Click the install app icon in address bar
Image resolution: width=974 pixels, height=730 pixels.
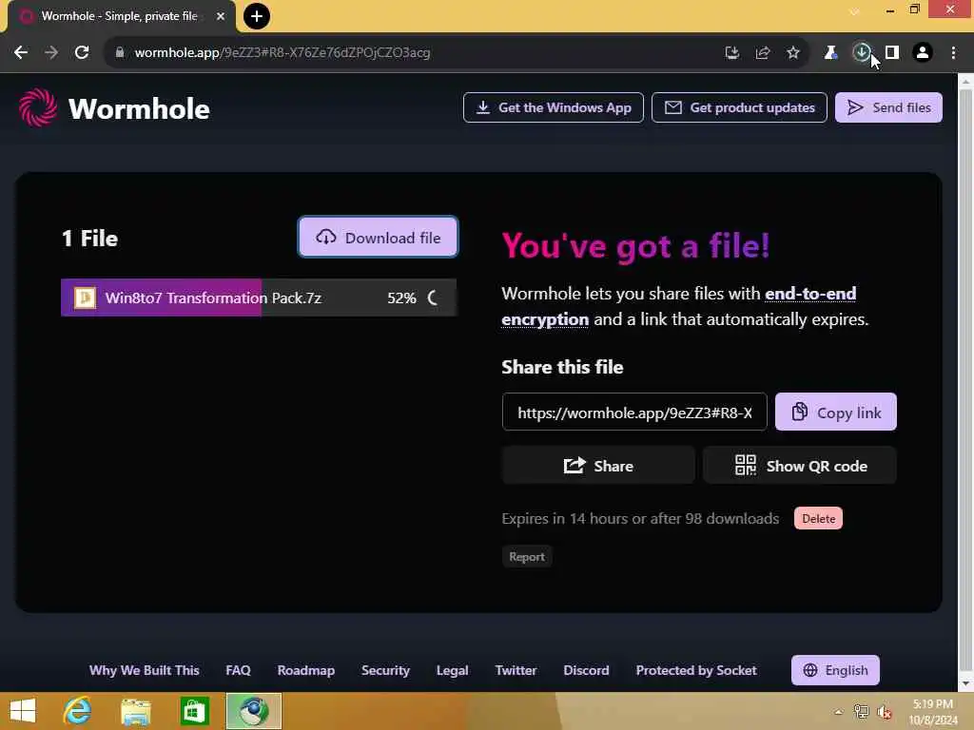point(732,53)
